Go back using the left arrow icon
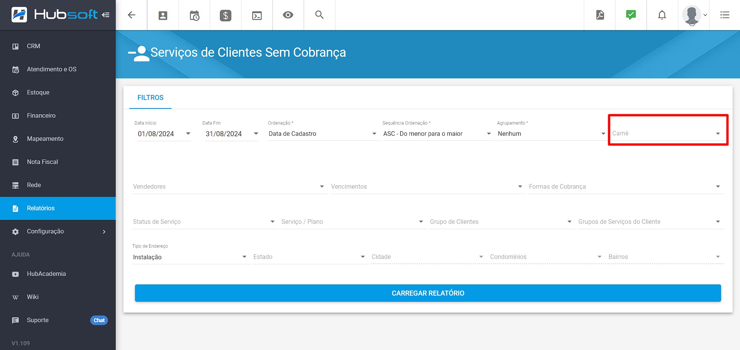Viewport: 740px width, 350px height. [x=131, y=15]
